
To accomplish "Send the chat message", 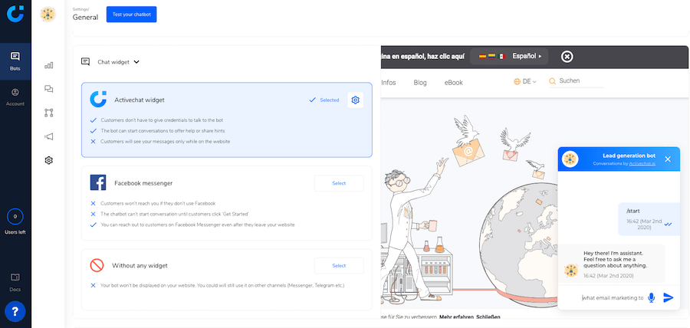I will [669, 297].
